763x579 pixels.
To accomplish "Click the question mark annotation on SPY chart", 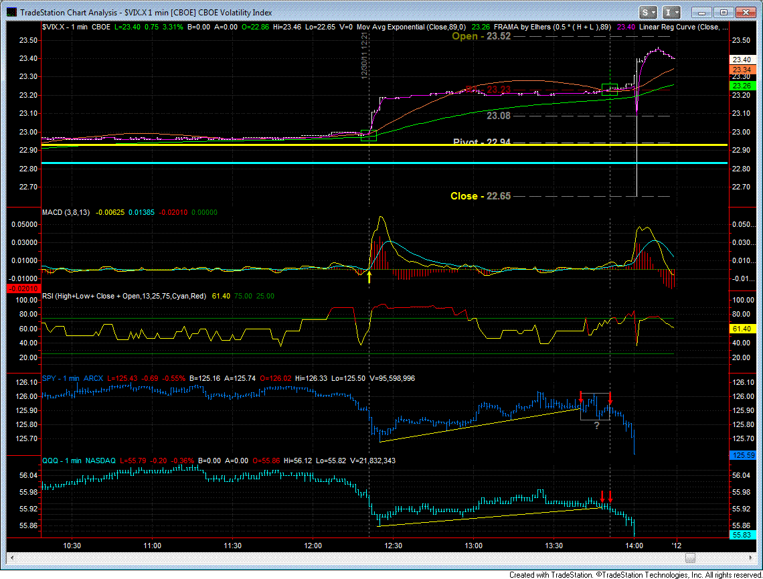I will pos(596,425).
